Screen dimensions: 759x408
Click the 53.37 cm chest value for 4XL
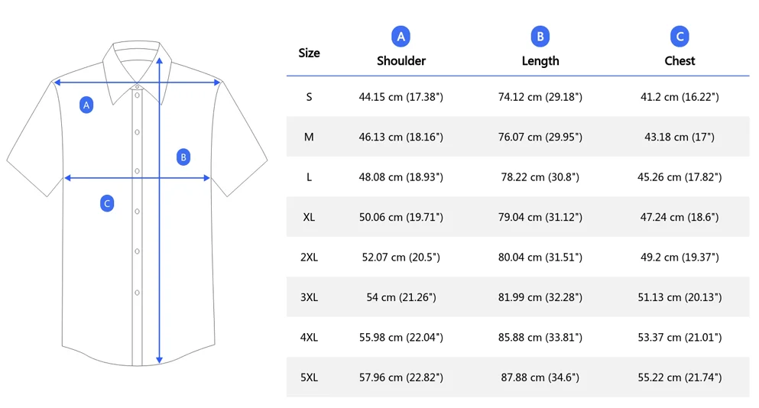click(x=680, y=337)
